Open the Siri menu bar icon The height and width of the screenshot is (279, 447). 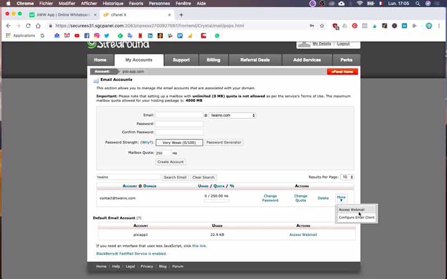(427, 3)
